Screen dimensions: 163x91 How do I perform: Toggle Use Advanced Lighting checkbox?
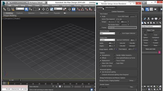[100, 72]
